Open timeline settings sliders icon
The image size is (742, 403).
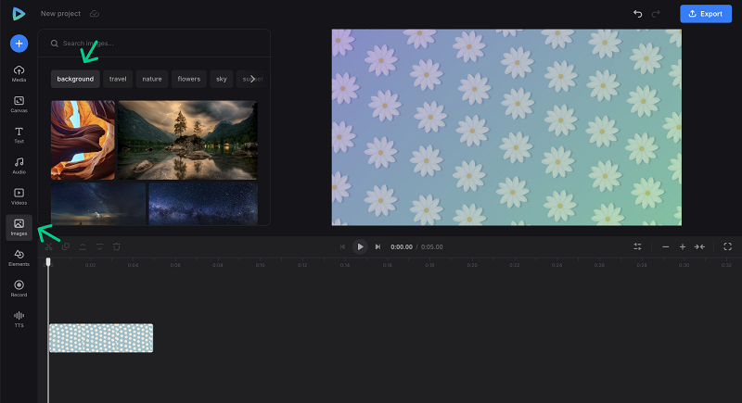637,246
